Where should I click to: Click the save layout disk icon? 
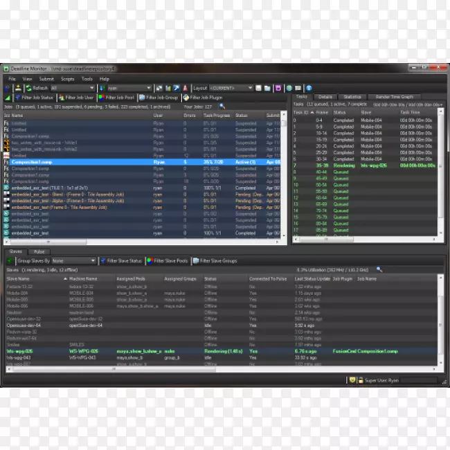coord(258,88)
